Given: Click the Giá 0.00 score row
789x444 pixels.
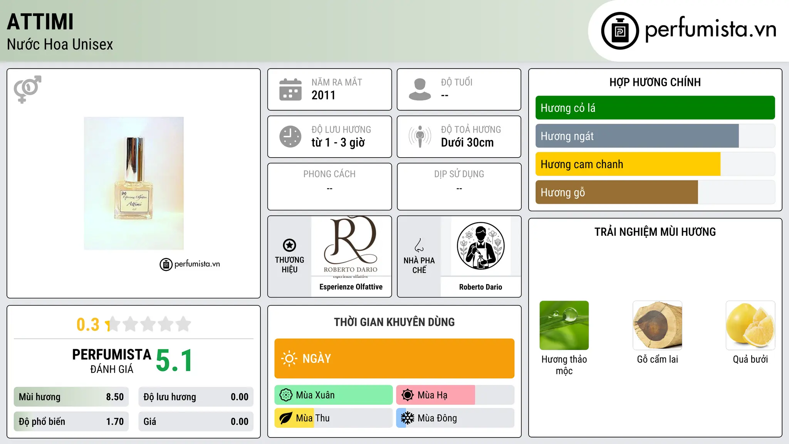Looking at the screenshot, I should click(x=196, y=422).
